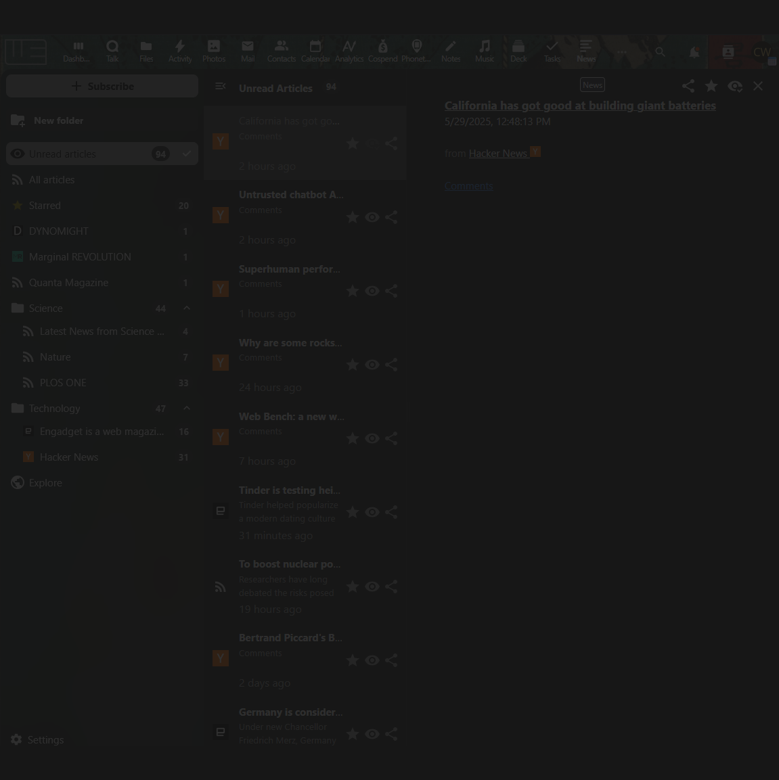
Task: Click the notifications bell icon
Action: pyautogui.click(x=694, y=52)
